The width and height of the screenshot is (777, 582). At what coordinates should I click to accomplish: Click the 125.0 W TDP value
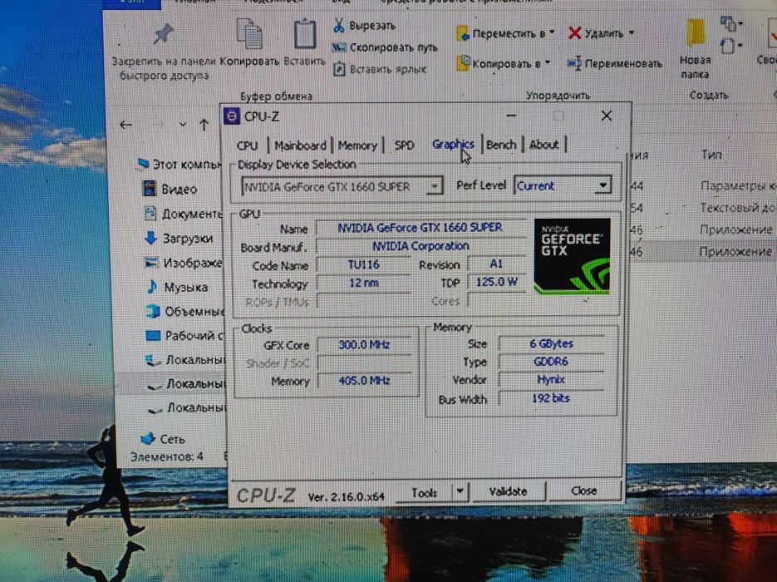[x=496, y=282]
